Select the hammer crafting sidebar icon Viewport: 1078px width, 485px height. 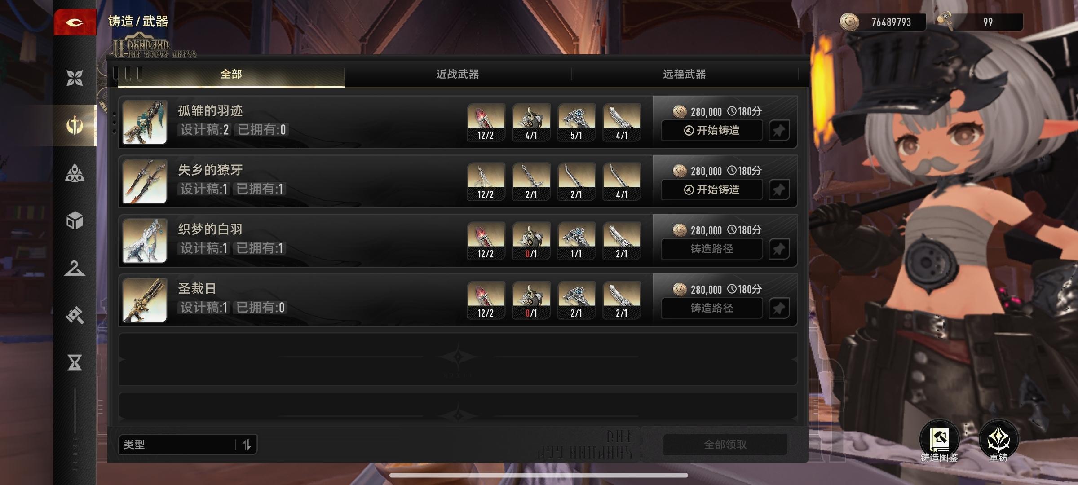(x=75, y=315)
